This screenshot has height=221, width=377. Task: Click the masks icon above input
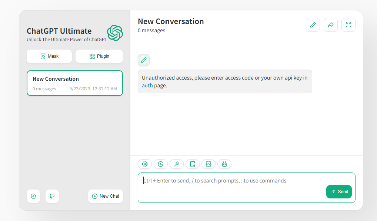(193, 164)
